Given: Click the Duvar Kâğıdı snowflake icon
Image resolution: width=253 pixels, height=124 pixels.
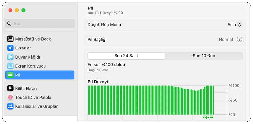Looking at the screenshot, I should [10, 57].
